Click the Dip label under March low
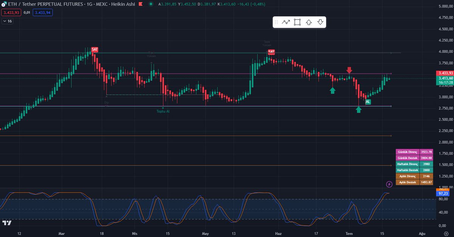 [x=106, y=102]
